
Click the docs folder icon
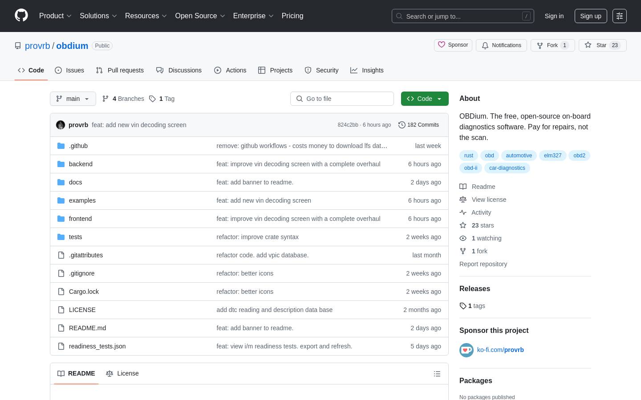pyautogui.click(x=61, y=182)
